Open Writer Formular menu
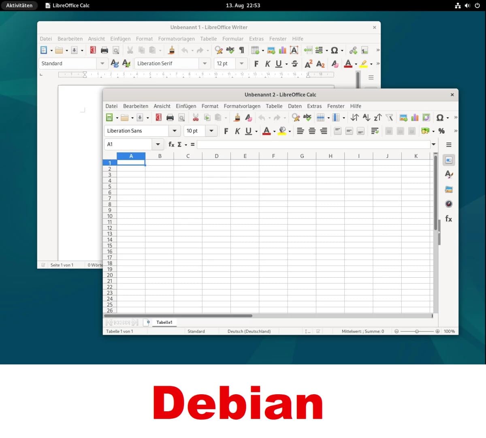 tap(233, 39)
